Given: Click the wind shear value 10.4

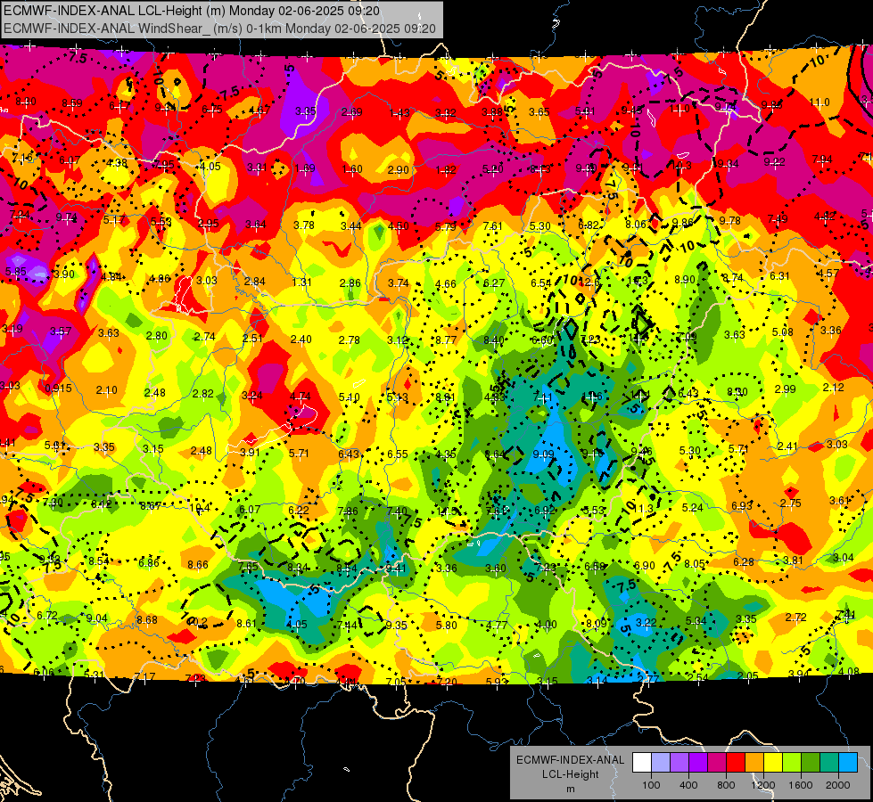Looking at the screenshot, I should [x=200, y=508].
